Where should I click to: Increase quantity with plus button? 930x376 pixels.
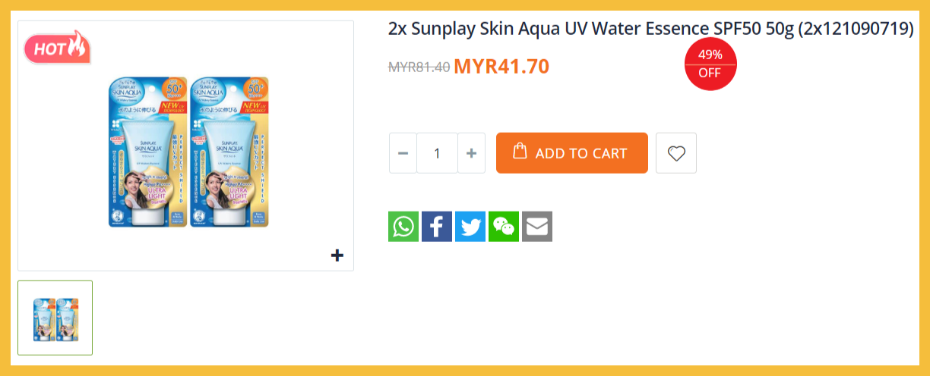click(x=471, y=153)
